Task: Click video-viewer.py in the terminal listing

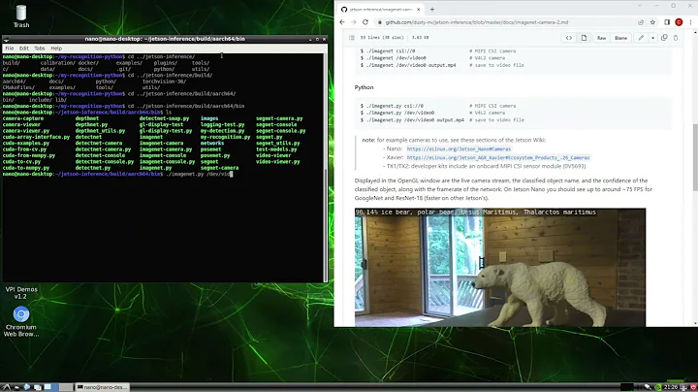Action: 278,162
